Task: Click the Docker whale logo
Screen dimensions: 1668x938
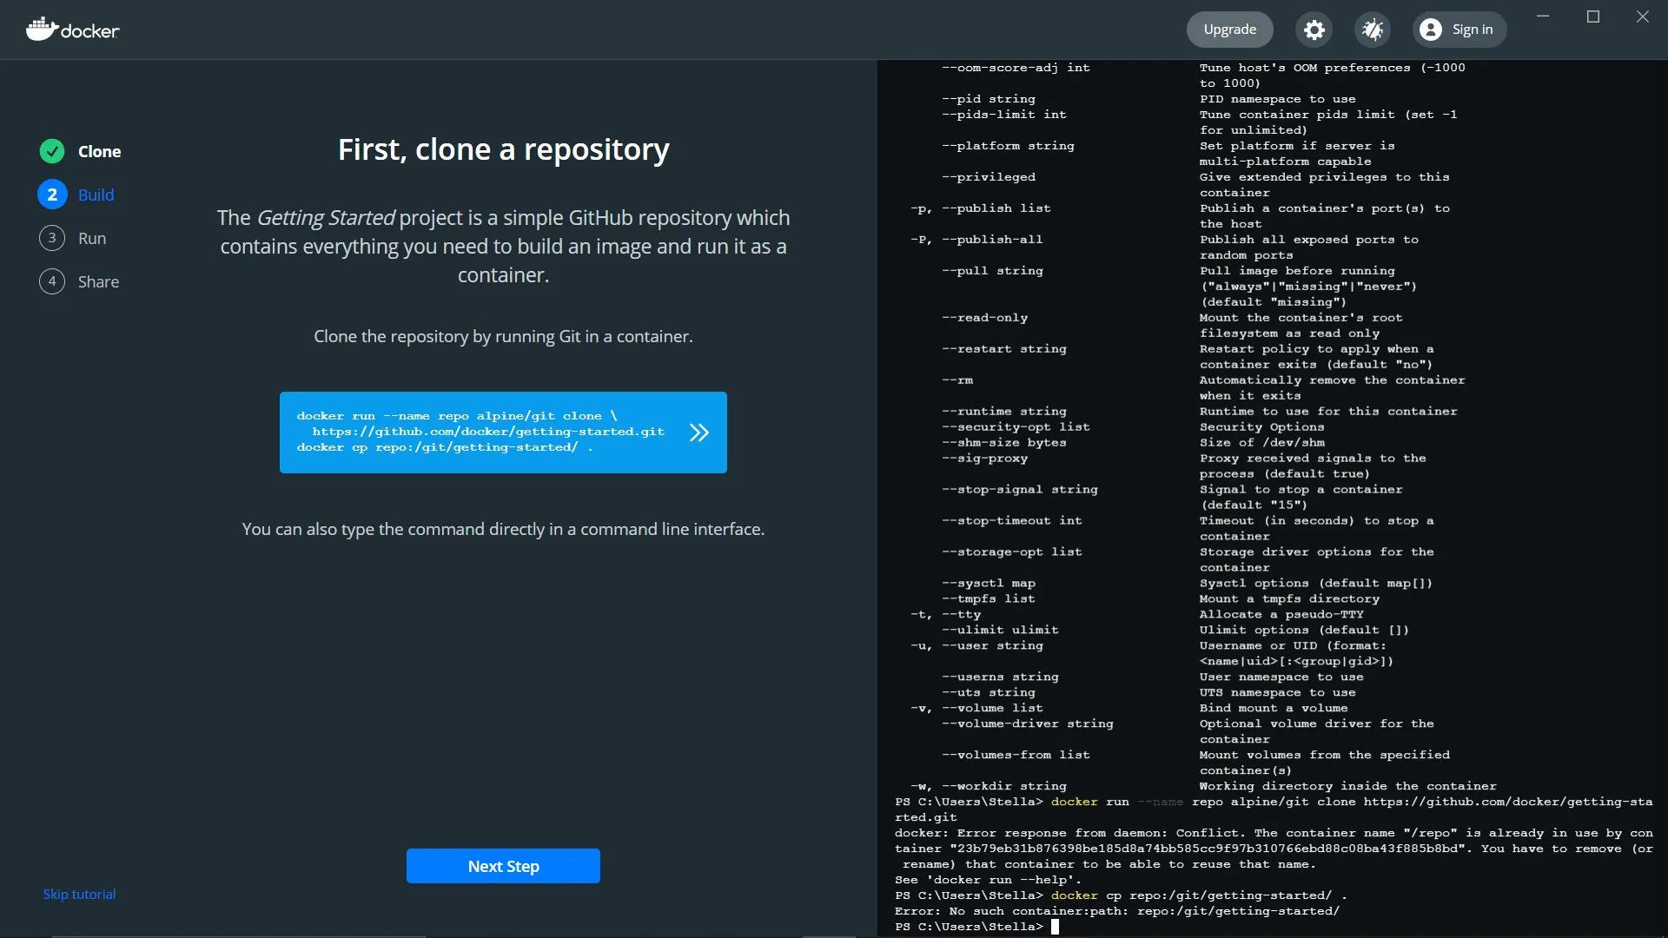Action: coord(42,30)
